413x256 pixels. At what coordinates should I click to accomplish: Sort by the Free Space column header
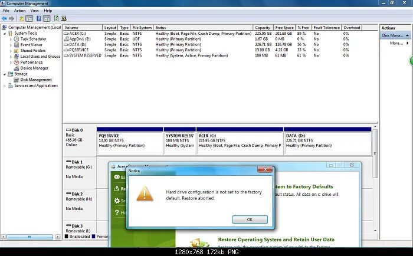click(284, 27)
